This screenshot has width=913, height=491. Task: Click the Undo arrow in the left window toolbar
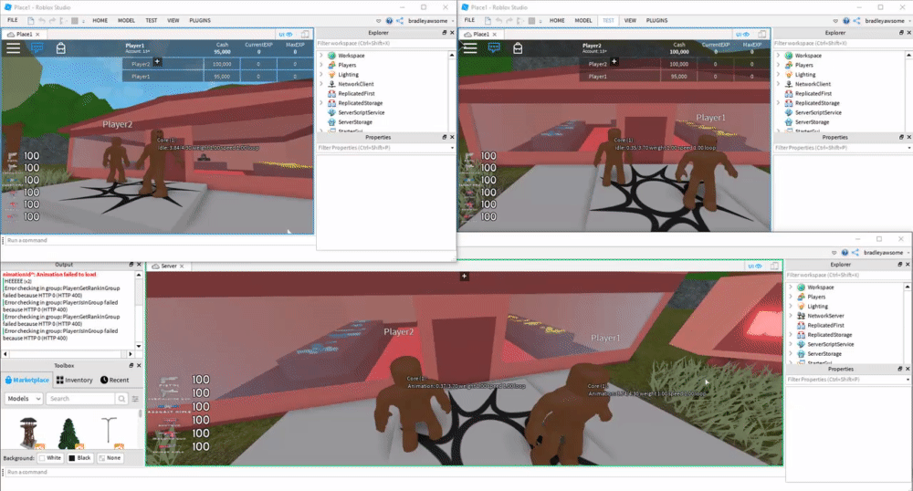coord(42,20)
